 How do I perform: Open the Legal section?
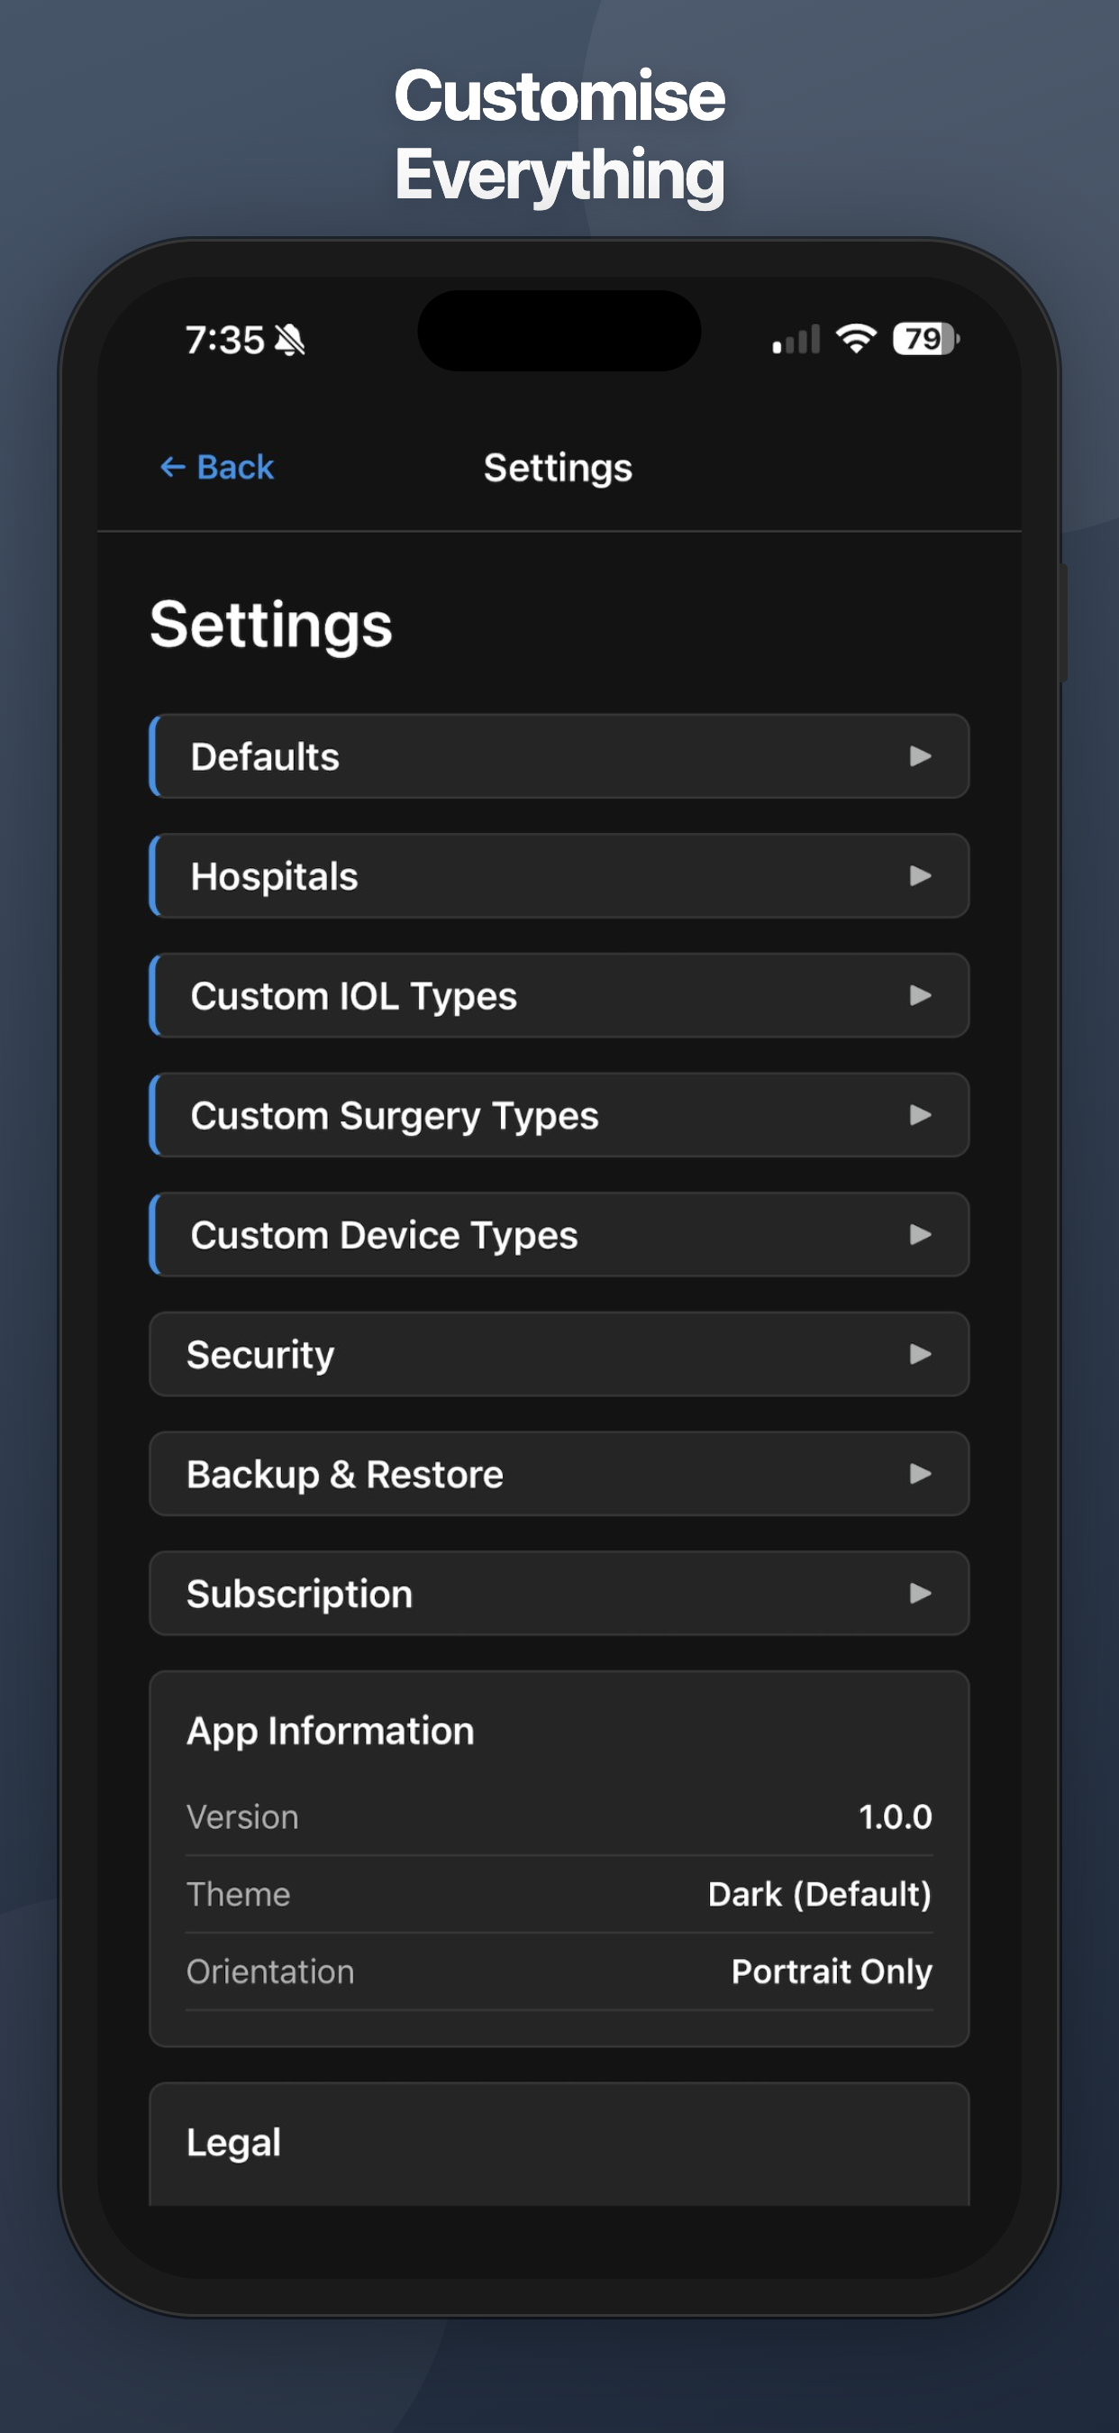559,2141
